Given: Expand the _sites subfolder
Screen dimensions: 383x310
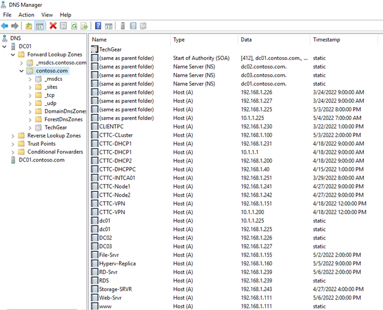Looking at the screenshot, I should pos(30,87).
